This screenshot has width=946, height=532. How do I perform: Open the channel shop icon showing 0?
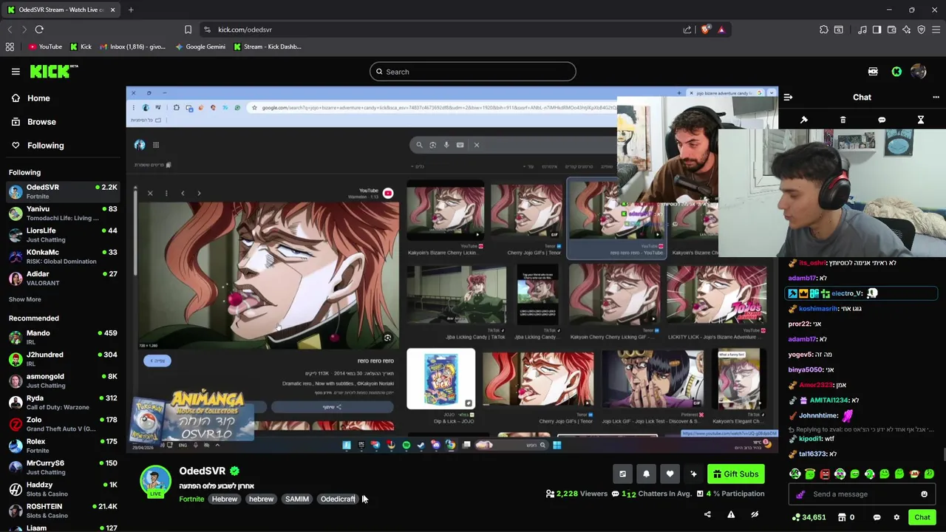846,517
